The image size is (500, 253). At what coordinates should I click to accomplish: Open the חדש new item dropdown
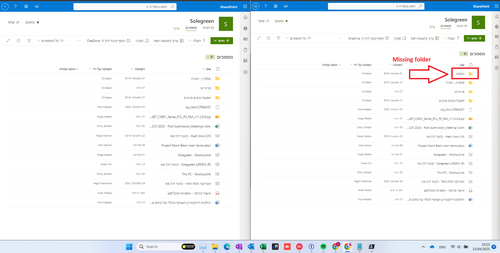[x=221, y=41]
